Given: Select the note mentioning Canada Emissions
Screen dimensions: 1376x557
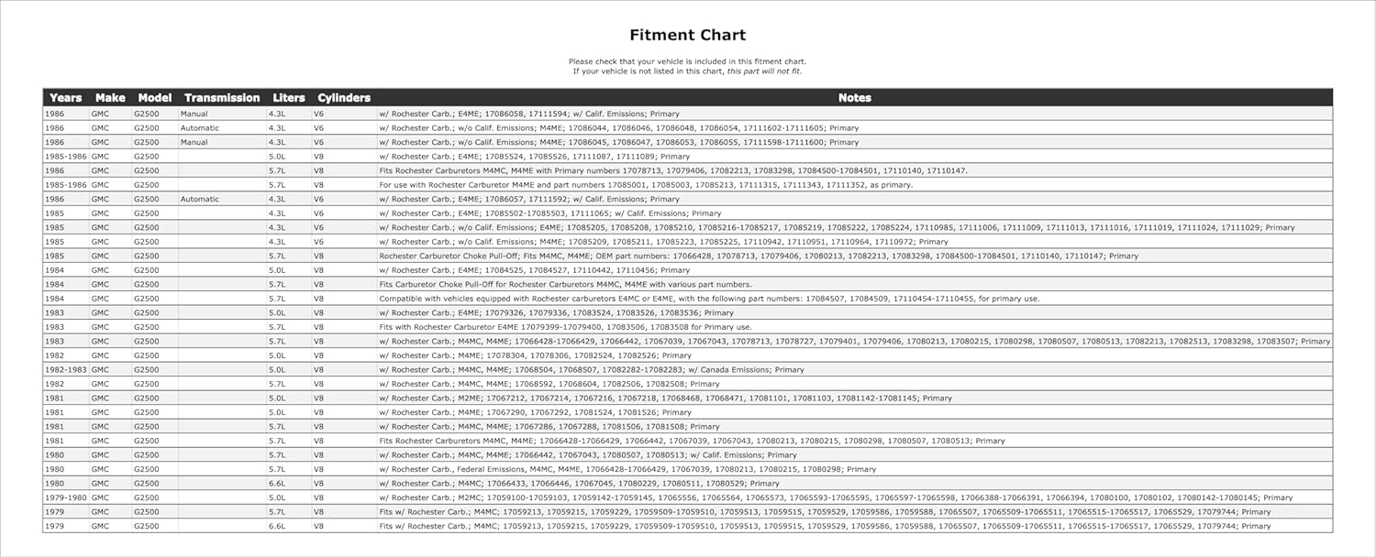Looking at the screenshot, I should (x=591, y=370).
